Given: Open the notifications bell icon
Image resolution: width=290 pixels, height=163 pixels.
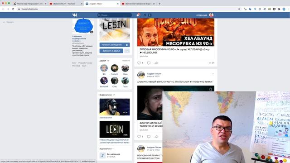Looking at the screenshot, I should [x=138, y=15].
